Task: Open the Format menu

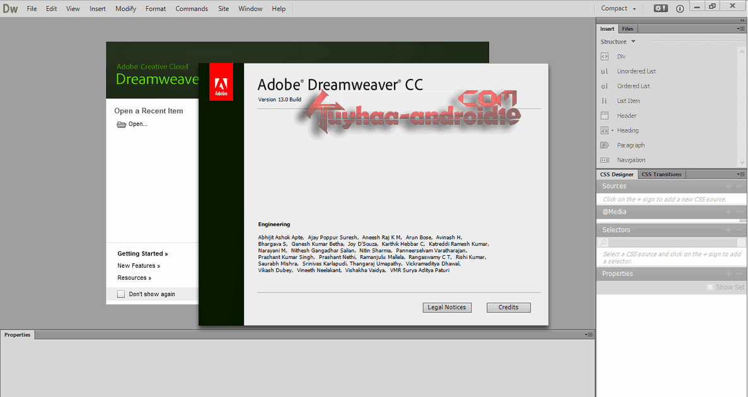Action: coord(156,9)
